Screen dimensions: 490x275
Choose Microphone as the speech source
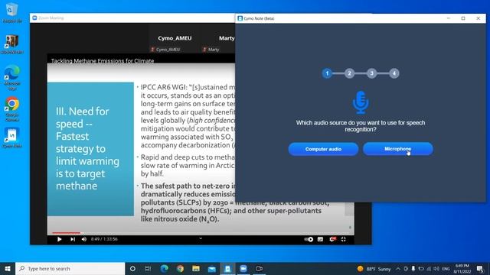[x=398, y=149]
